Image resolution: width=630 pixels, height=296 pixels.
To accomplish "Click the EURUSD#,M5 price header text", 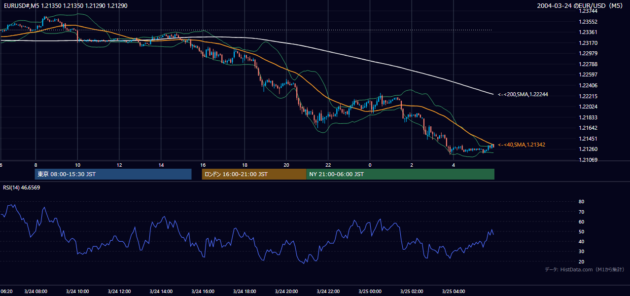I will coord(65,5).
